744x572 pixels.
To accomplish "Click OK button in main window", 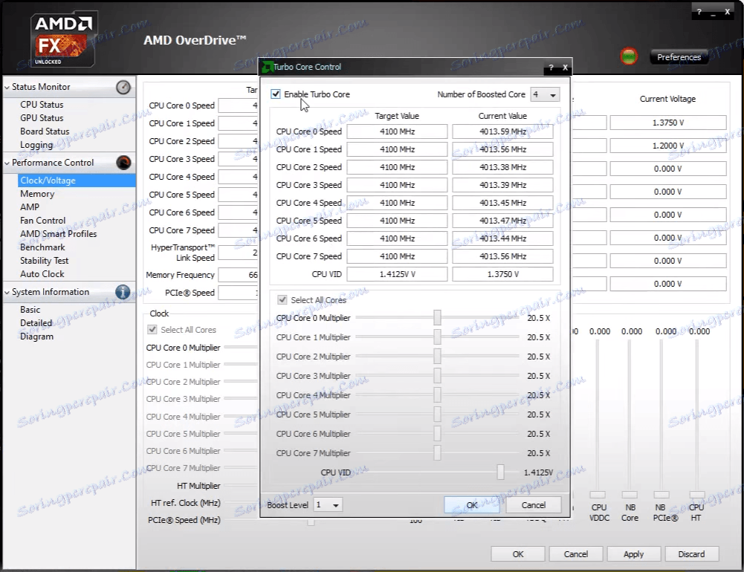I will pyautogui.click(x=517, y=554).
